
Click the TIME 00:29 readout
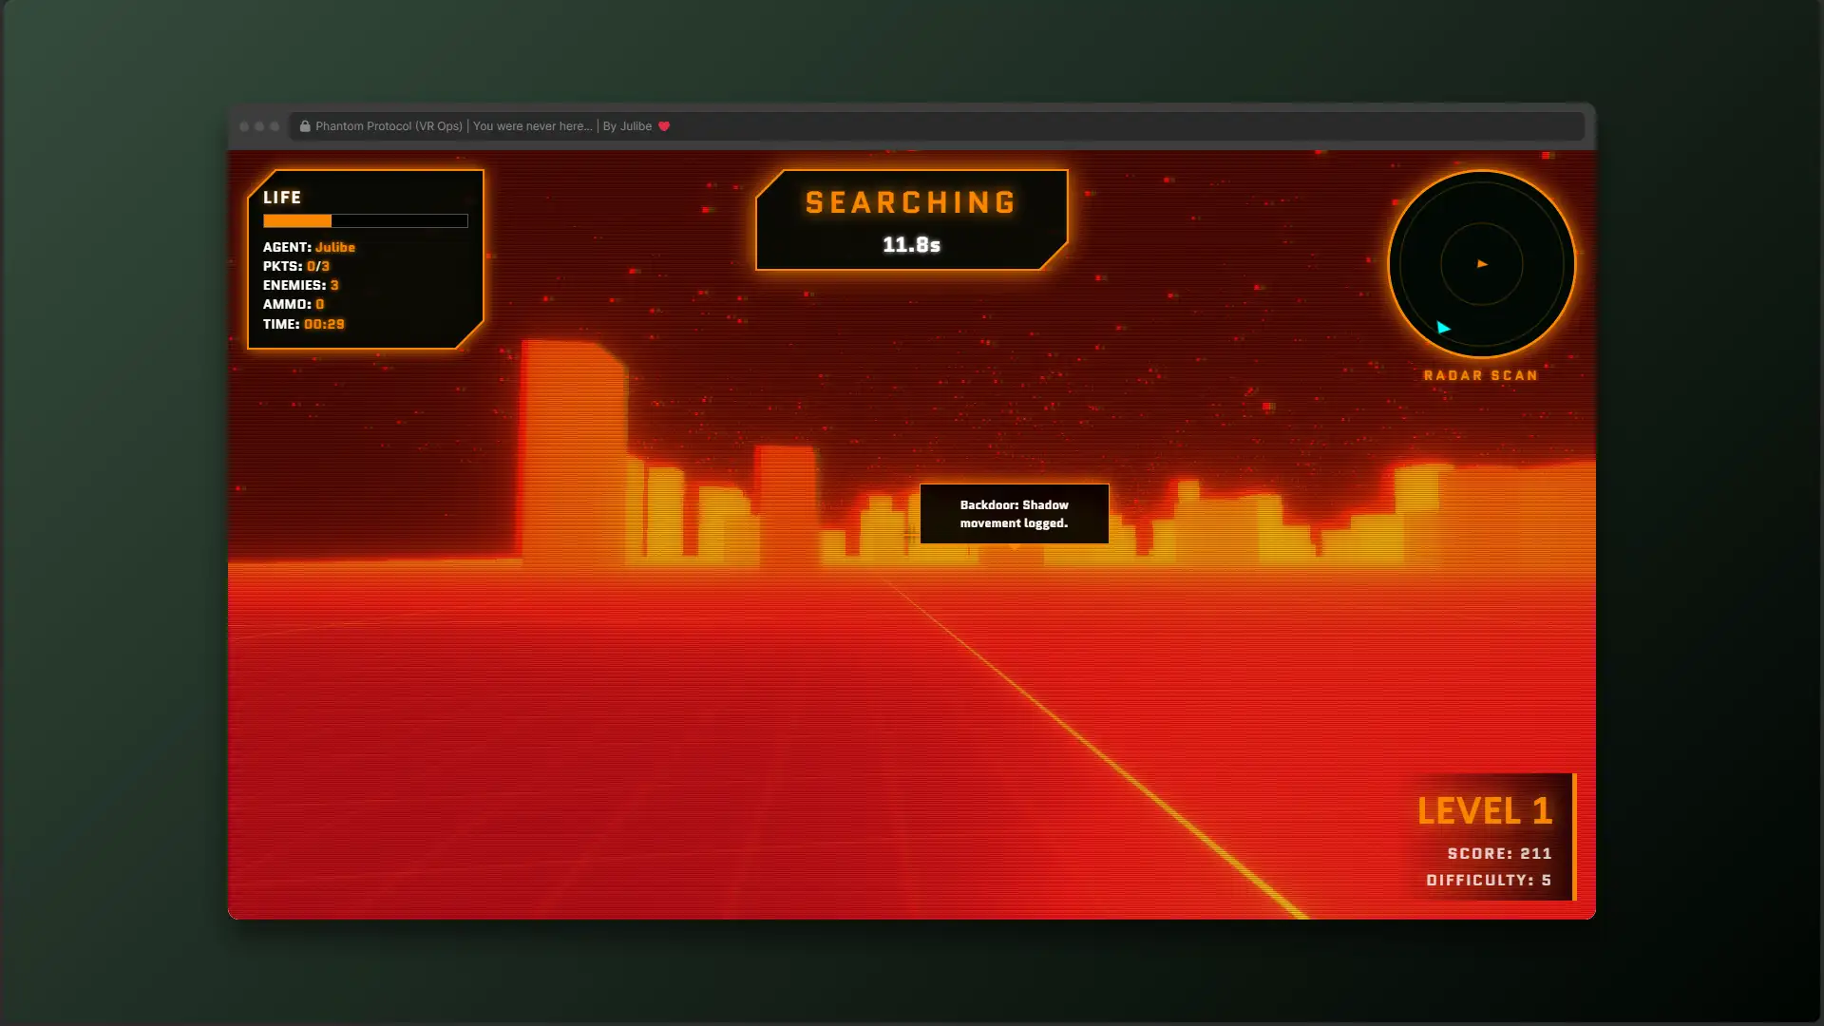click(x=304, y=324)
